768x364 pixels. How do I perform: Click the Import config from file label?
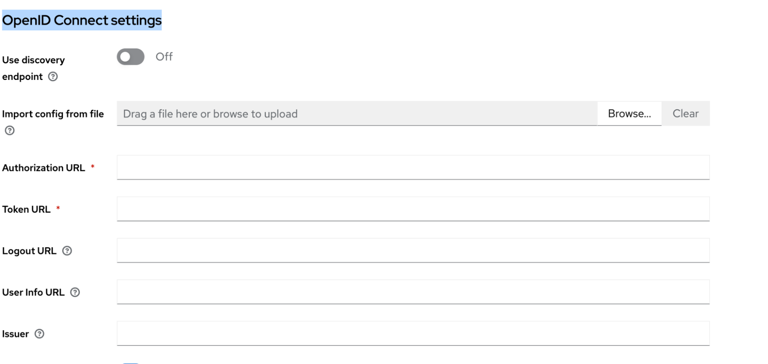click(x=53, y=114)
